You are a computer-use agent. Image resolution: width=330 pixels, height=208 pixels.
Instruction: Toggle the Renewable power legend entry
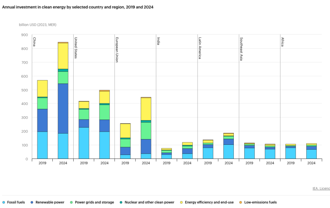[47, 202]
